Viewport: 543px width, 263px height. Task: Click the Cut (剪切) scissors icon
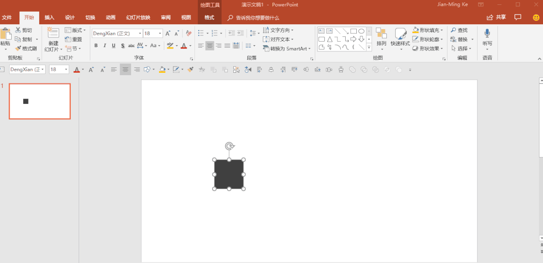(x=18, y=30)
